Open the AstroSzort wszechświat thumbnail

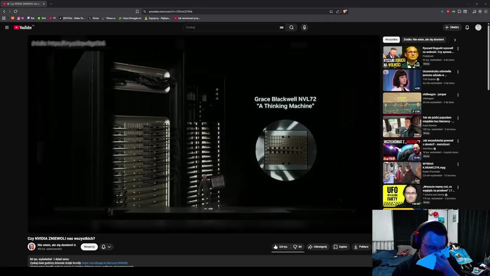click(402, 149)
